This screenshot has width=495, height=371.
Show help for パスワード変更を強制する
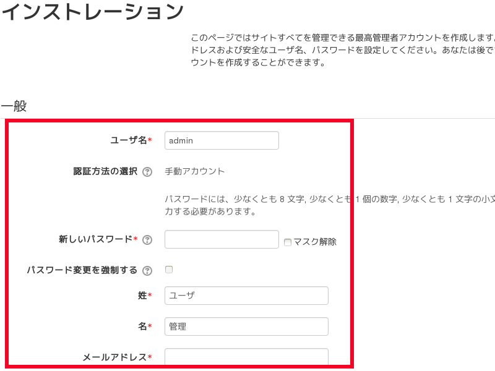click(147, 271)
